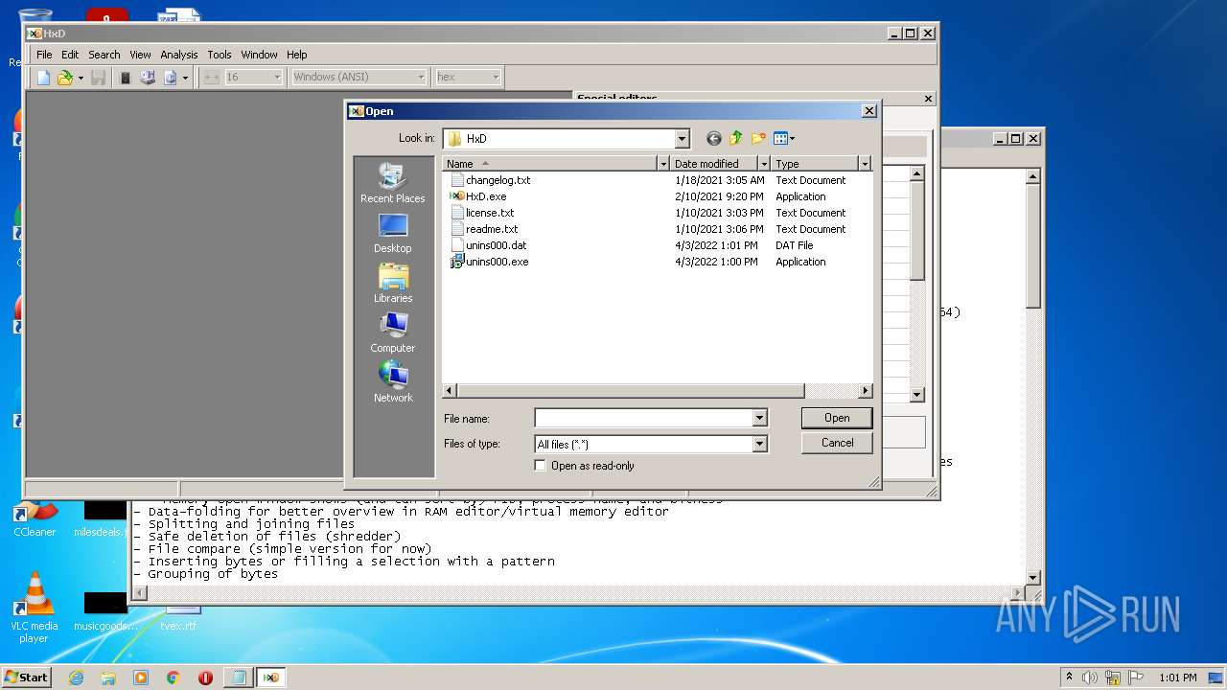Click the Create new folder icon
Viewport: 1227px width, 690px height.
pos(759,139)
